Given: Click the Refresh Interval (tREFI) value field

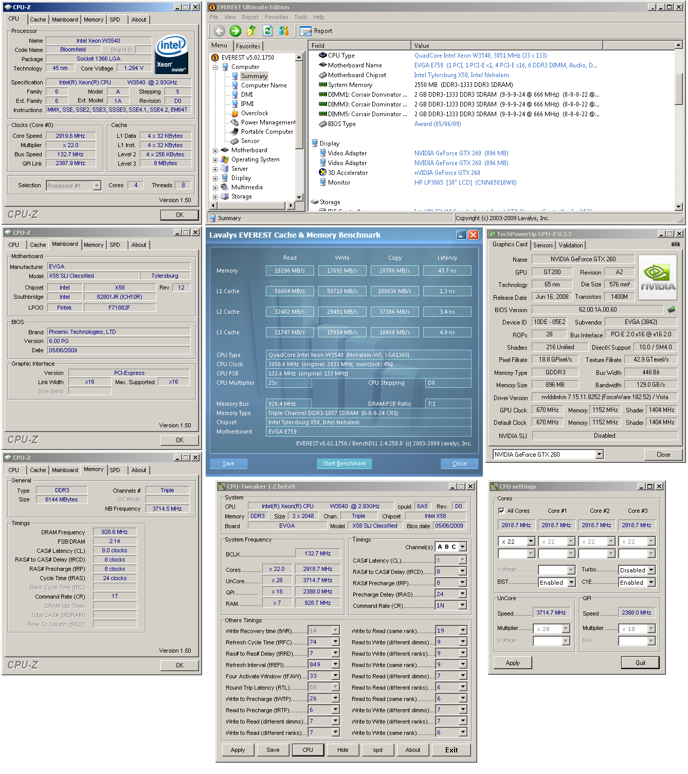Looking at the screenshot, I should pyautogui.click(x=320, y=664).
